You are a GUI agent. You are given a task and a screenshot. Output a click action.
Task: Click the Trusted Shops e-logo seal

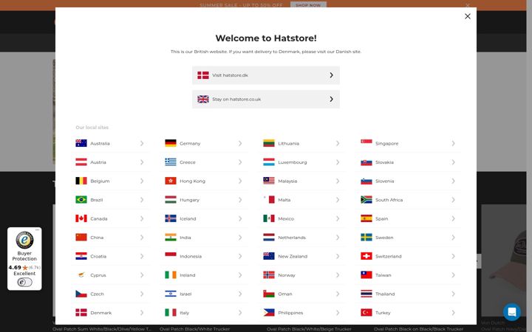coord(25,241)
